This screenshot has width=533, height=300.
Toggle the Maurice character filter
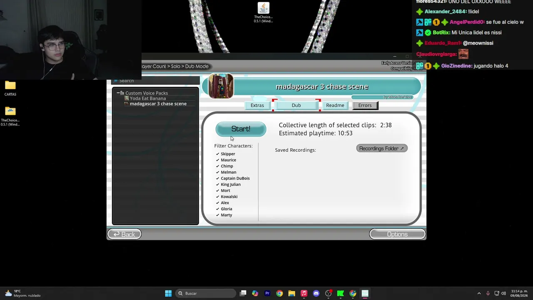[x=226, y=160]
